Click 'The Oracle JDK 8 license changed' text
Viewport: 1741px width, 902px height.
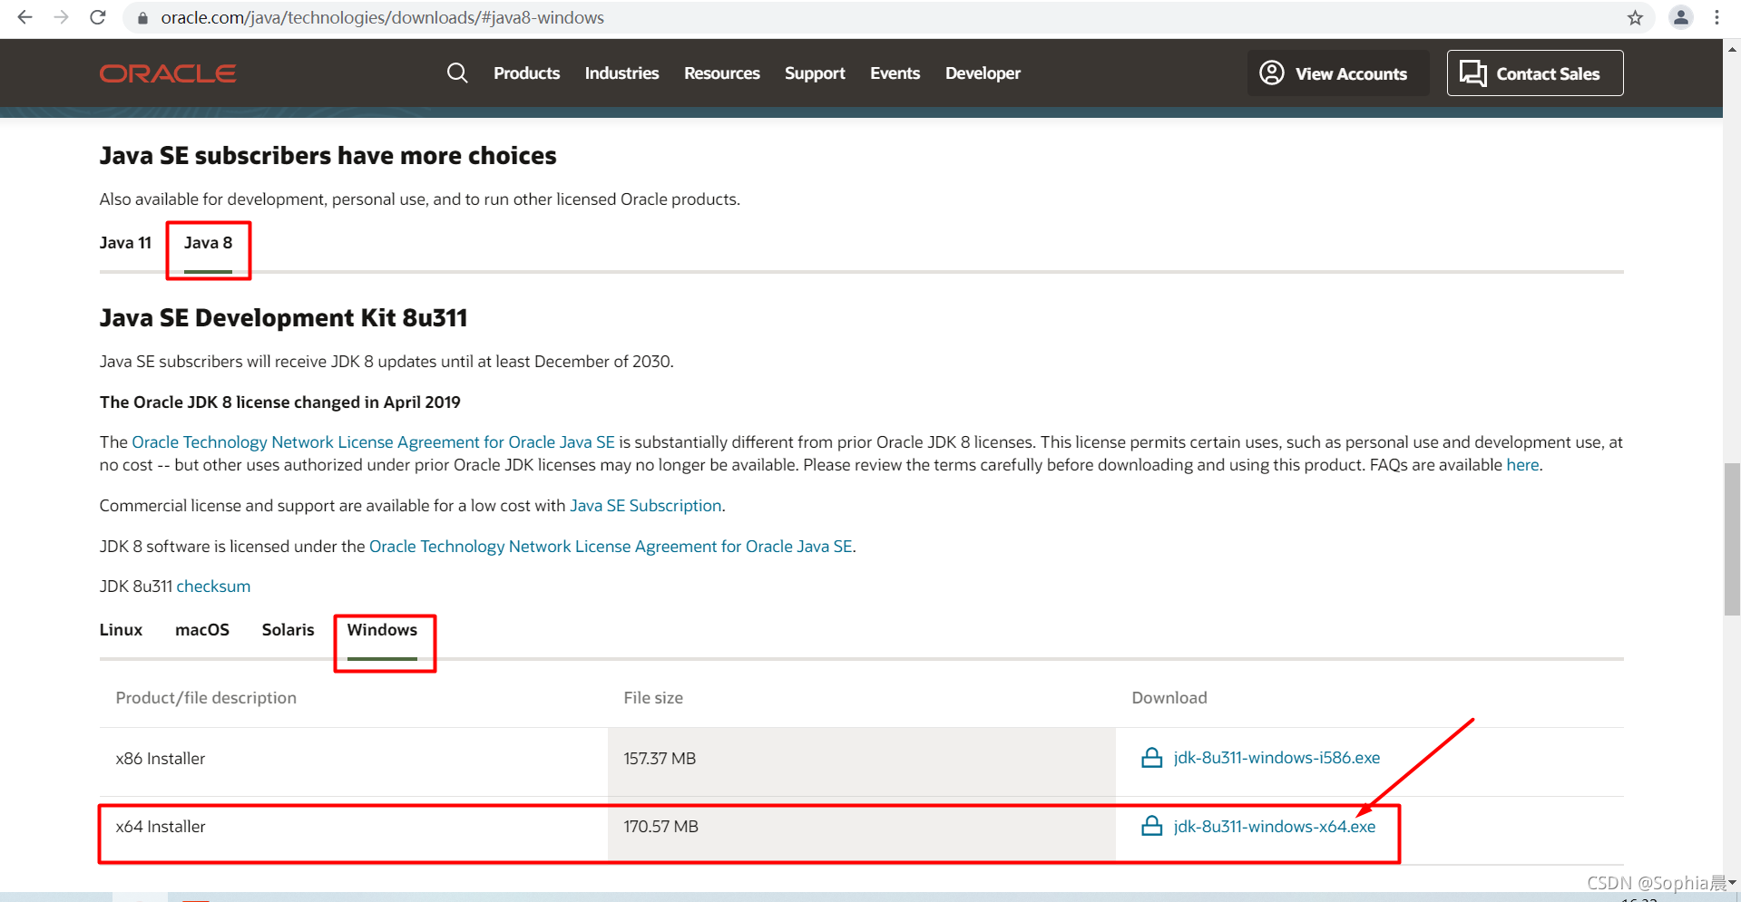280,403
